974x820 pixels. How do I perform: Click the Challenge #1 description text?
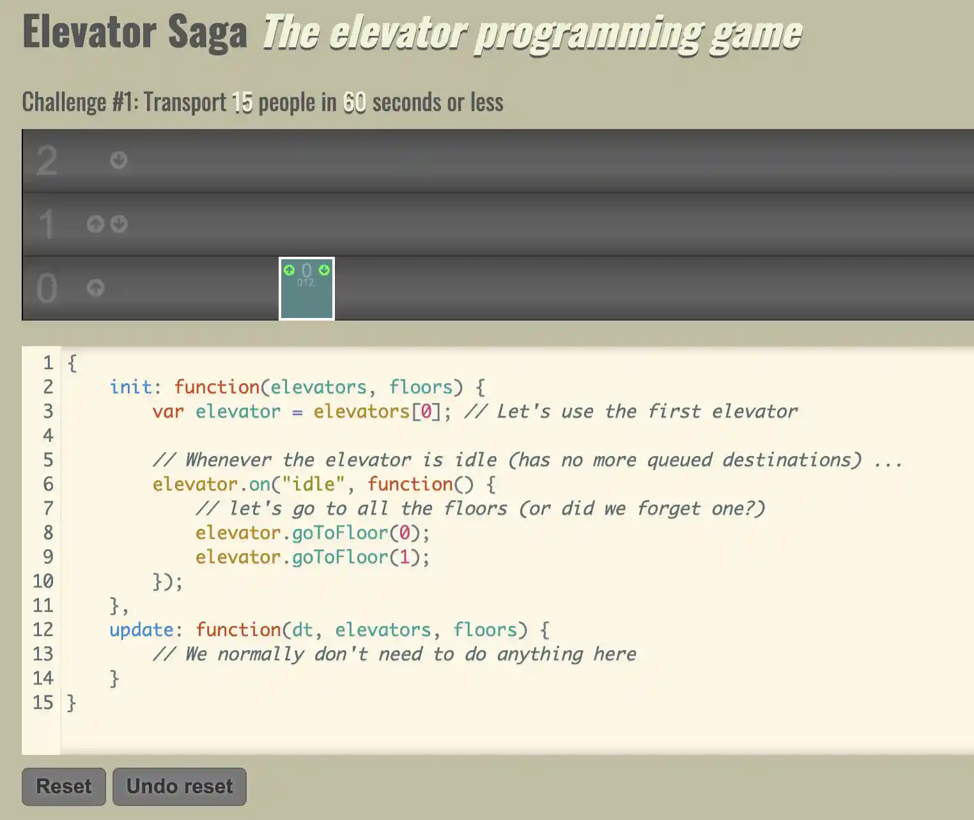[263, 102]
